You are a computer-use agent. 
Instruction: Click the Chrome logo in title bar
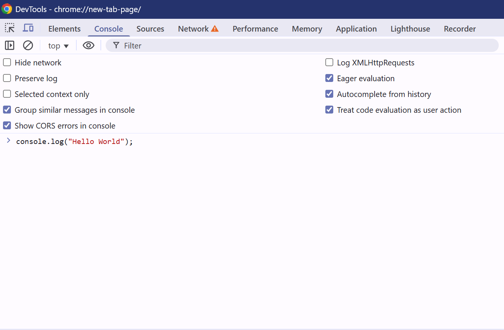point(7,9)
